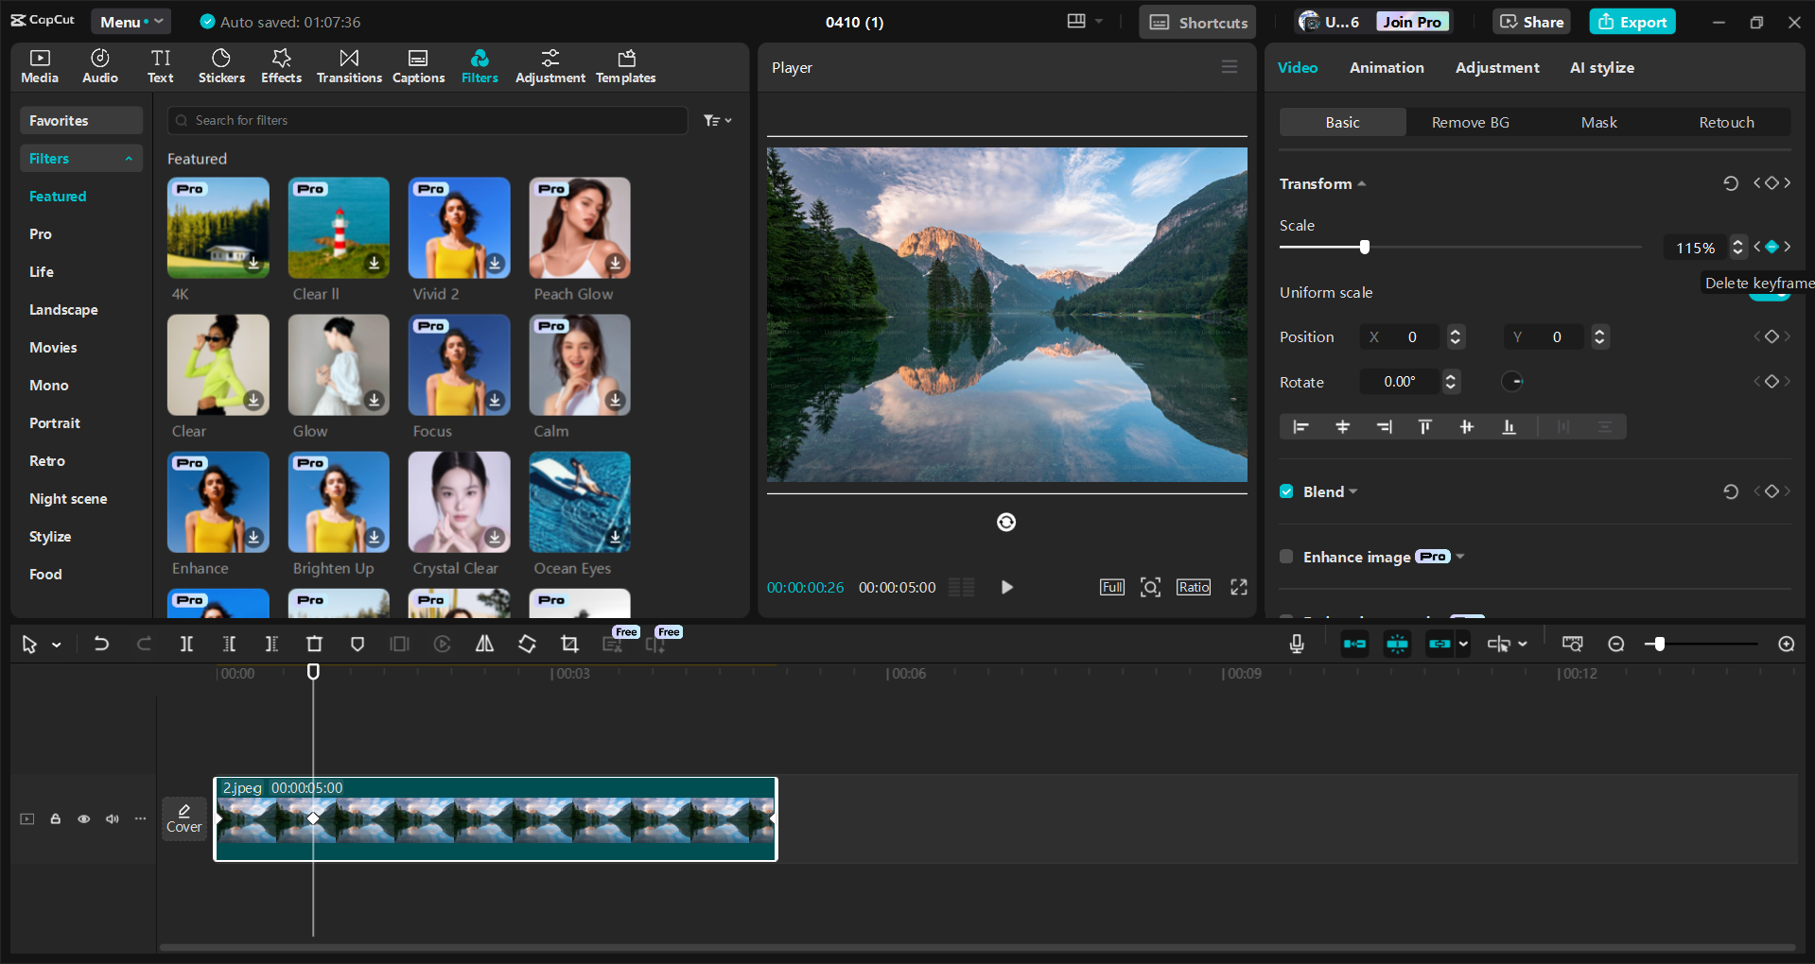The height and width of the screenshot is (964, 1815).
Task: Disable the Blend checkbox
Action: 1286,491
